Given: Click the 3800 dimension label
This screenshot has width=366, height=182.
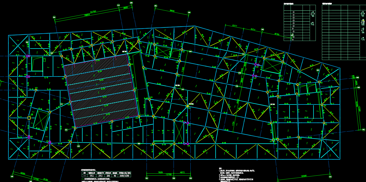Looking at the screenshot, I should [125, 8].
